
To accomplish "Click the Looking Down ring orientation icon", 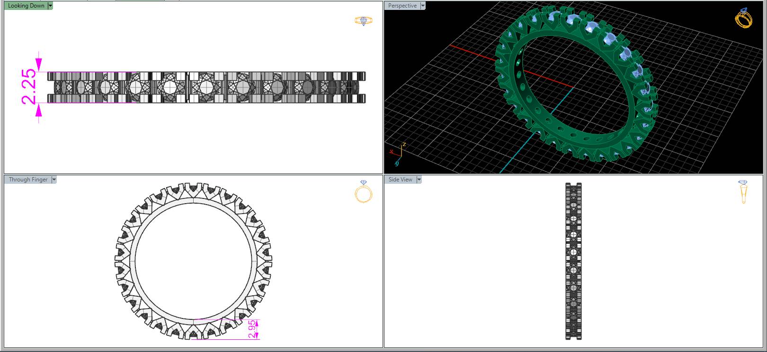I will (364, 21).
